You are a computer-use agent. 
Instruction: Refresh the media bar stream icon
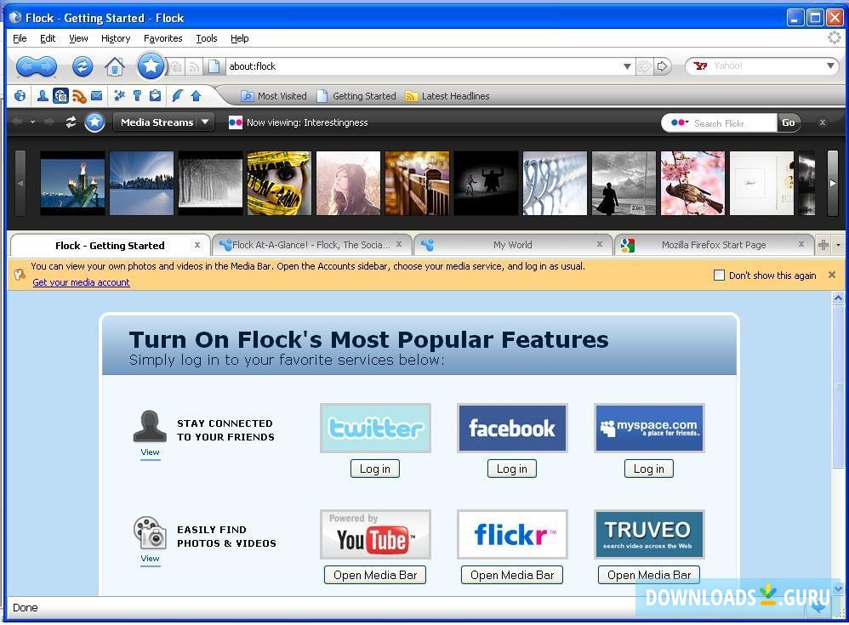[71, 122]
